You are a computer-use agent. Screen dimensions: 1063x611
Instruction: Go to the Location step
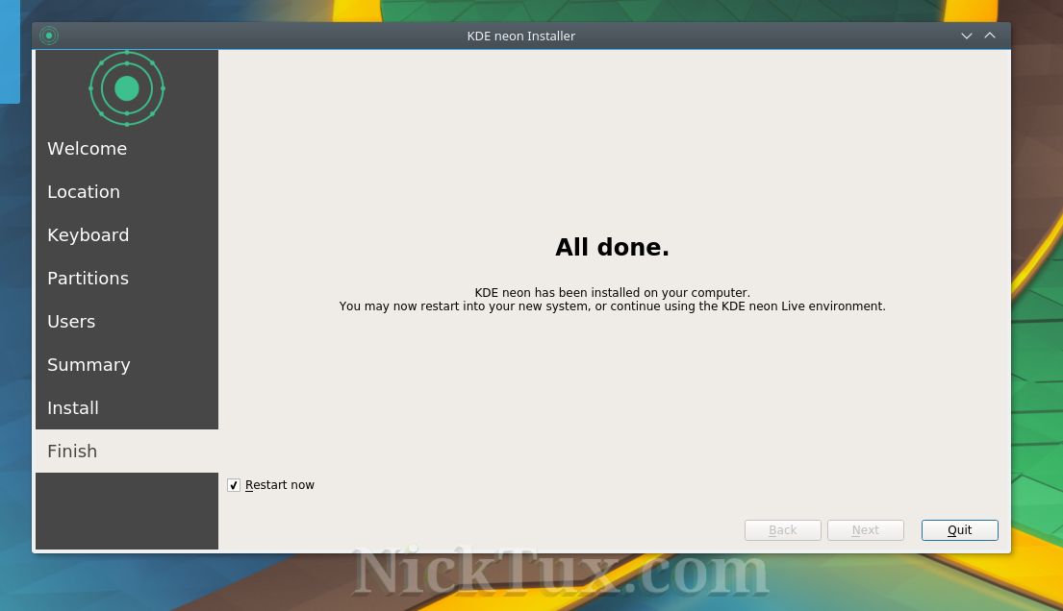[x=84, y=192]
